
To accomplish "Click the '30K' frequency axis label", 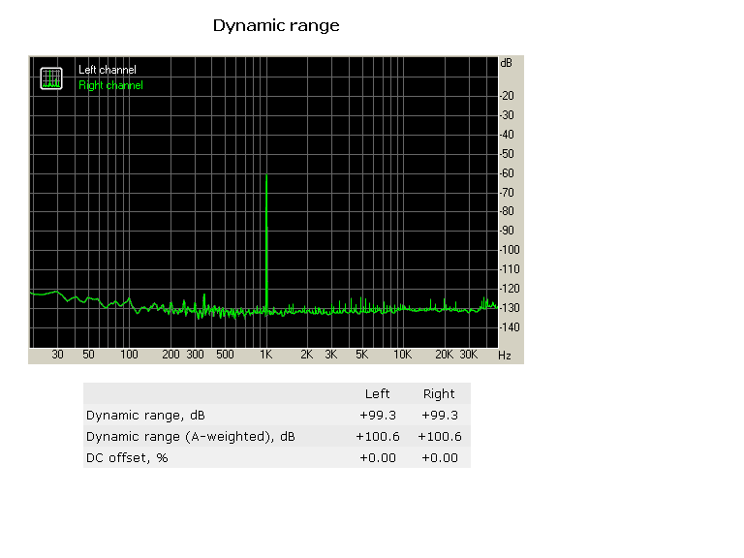I will (x=469, y=355).
